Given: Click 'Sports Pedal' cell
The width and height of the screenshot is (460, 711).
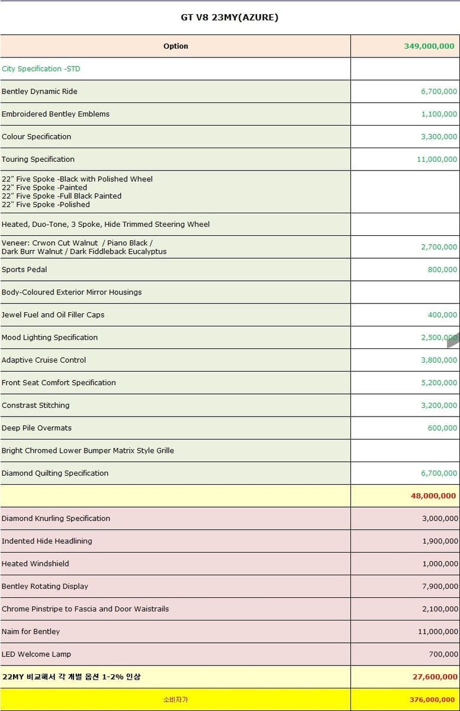Looking at the screenshot, I should coord(175,269).
